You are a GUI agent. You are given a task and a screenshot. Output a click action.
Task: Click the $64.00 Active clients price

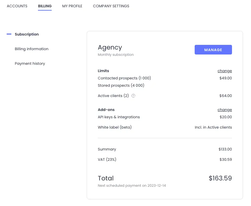[x=226, y=96]
